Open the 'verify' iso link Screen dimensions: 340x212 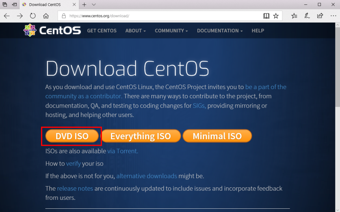coord(73,163)
